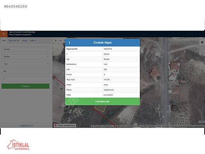This screenshot has width=205, height=154.
Task: Click the green Sorgula button
Action: tap(25, 86)
